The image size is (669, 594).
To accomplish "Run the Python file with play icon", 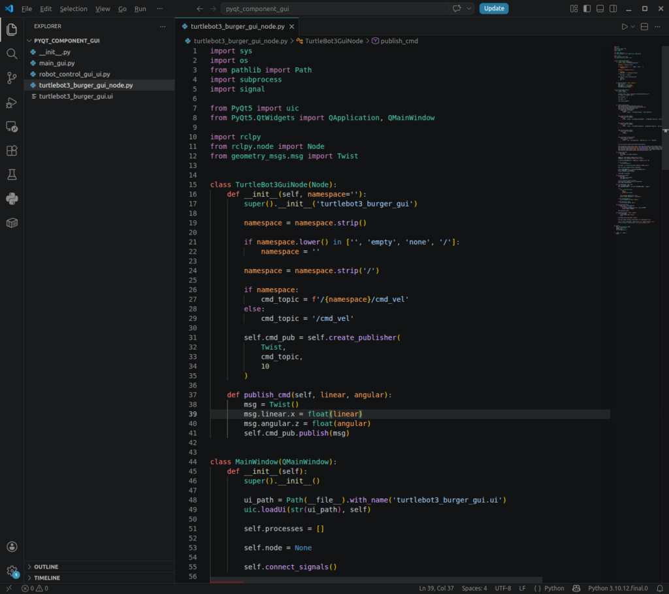I will (625, 26).
